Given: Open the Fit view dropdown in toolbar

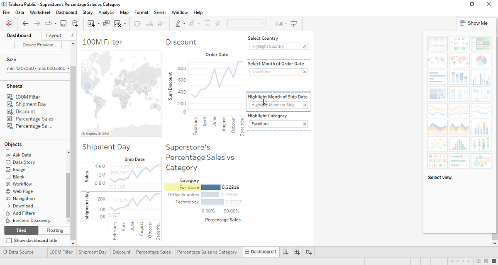Looking at the screenshot, I should [x=246, y=24].
